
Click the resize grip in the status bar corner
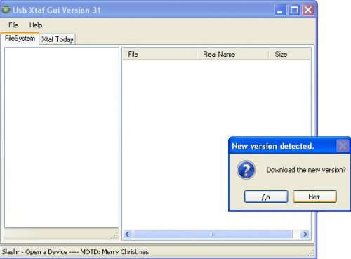[x=311, y=253]
